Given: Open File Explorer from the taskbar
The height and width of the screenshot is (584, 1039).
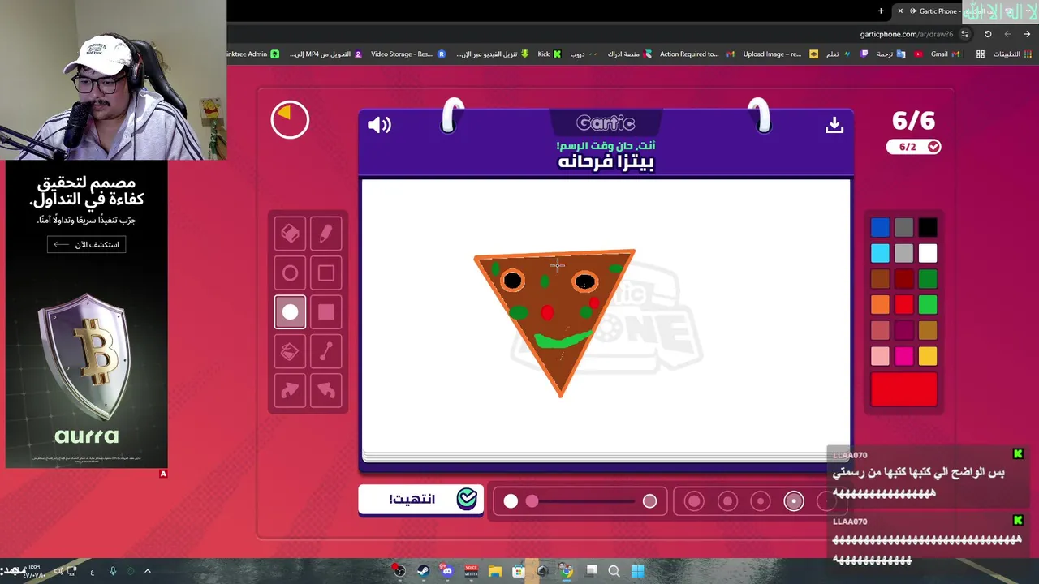Looking at the screenshot, I should pos(495,571).
